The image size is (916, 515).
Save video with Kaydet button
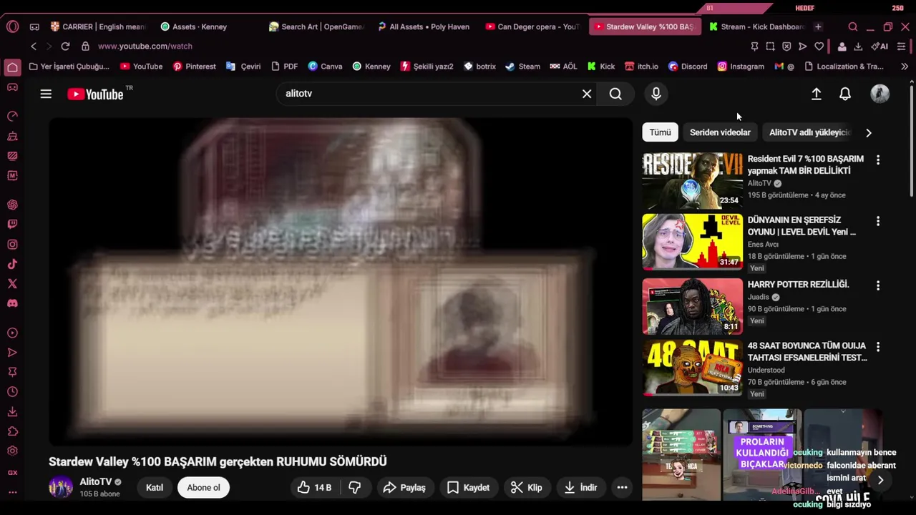[469, 488]
